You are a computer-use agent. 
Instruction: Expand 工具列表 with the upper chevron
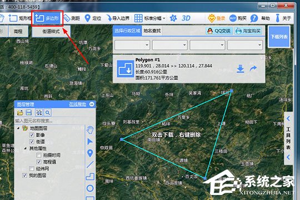288,119
